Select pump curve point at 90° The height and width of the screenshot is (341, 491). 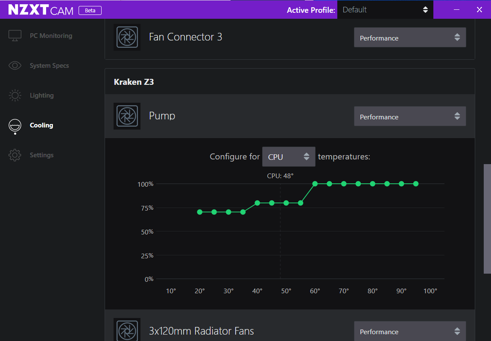(401, 184)
